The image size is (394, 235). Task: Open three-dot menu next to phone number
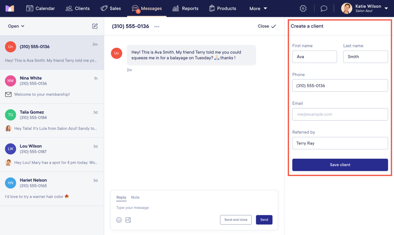tap(157, 26)
